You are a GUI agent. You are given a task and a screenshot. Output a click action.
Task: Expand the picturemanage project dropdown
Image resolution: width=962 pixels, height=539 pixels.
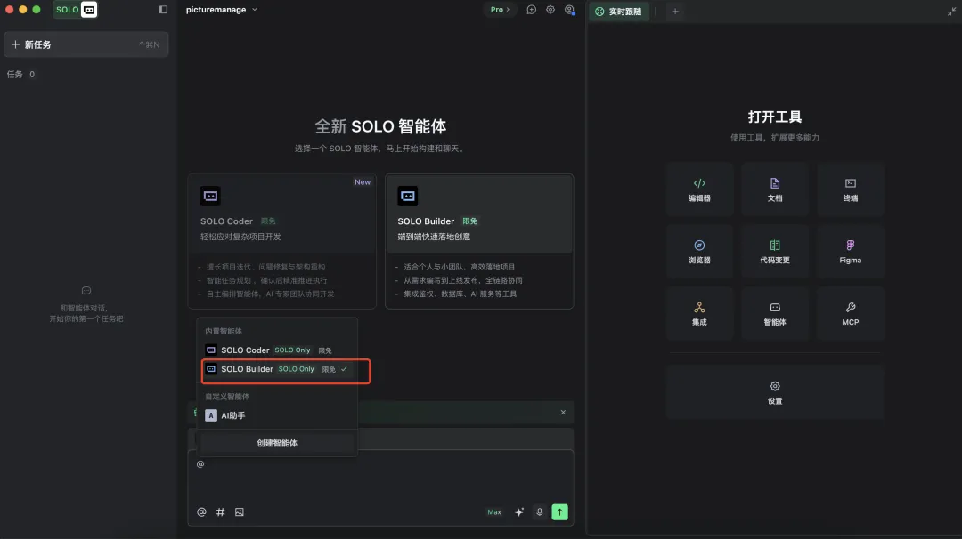(x=222, y=10)
